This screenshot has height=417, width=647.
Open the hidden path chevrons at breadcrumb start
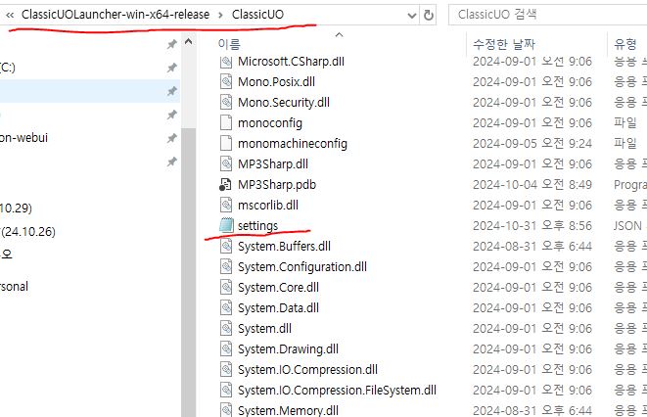(x=10, y=16)
